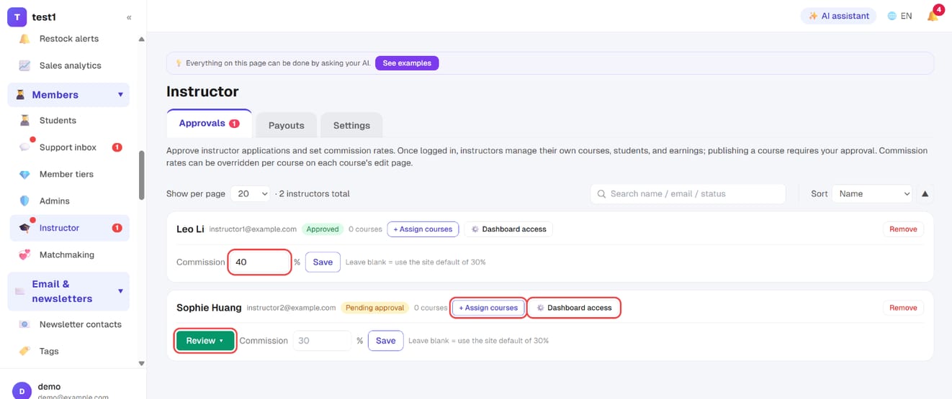Click the test1 workspace avatar icon
This screenshot has height=399, width=952.
tap(17, 17)
